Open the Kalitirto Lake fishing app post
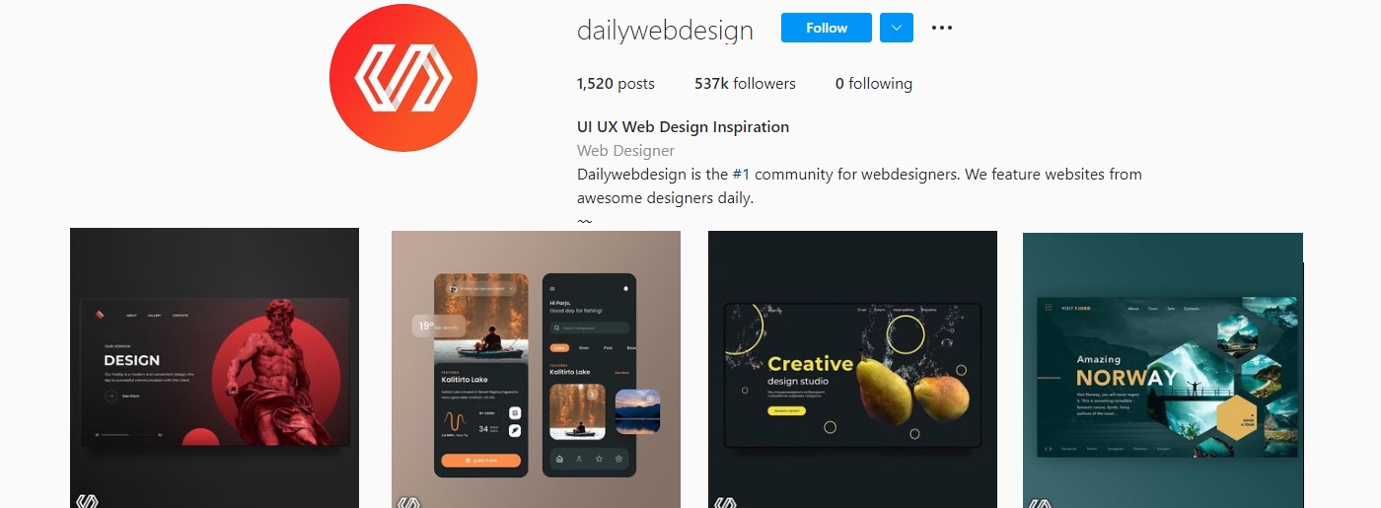1381x508 pixels. 536,369
